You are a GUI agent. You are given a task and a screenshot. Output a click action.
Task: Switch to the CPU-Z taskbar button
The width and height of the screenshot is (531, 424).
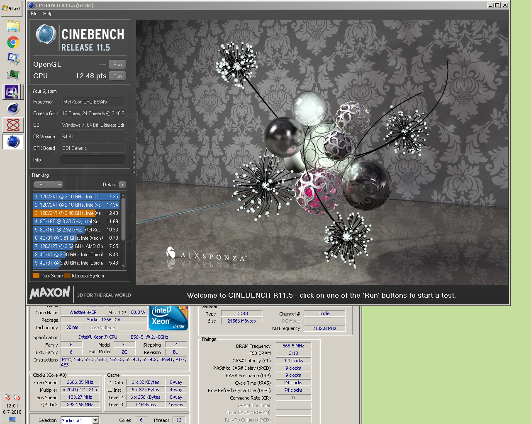[x=12, y=92]
